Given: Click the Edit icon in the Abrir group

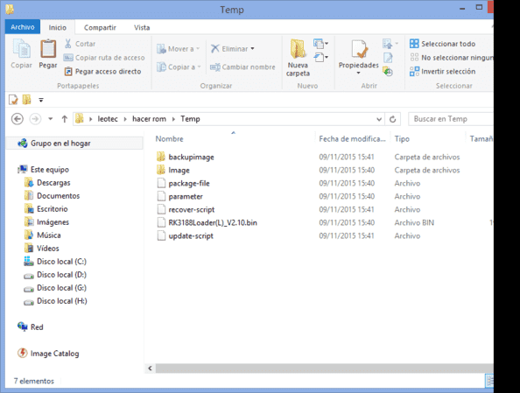Looking at the screenshot, I should (x=388, y=58).
